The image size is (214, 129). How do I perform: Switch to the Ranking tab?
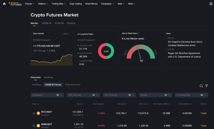48,77
